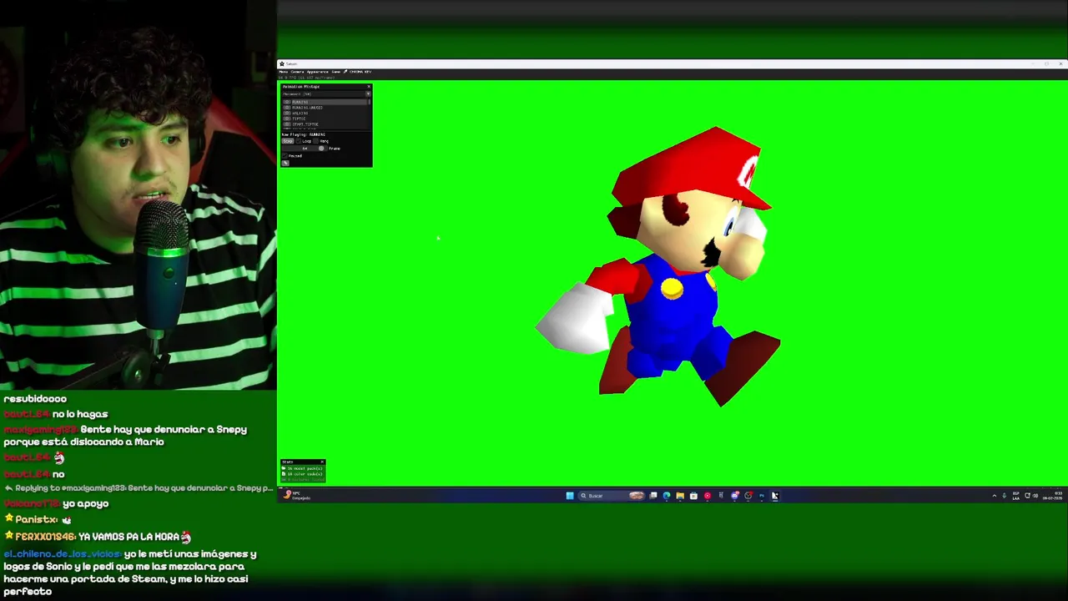Viewport: 1068px width, 601px height.
Task: Open the red music app in the taskbar
Action: coord(708,496)
